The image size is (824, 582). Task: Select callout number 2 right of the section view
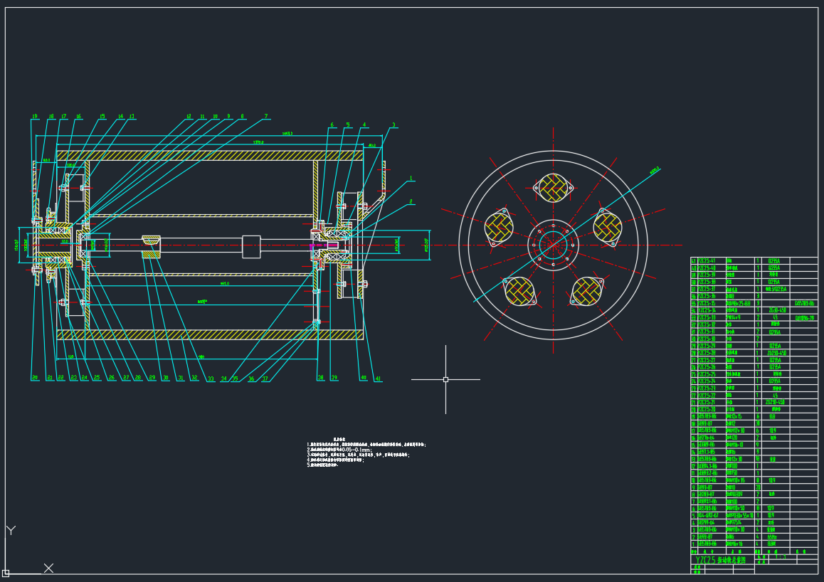pos(411,201)
